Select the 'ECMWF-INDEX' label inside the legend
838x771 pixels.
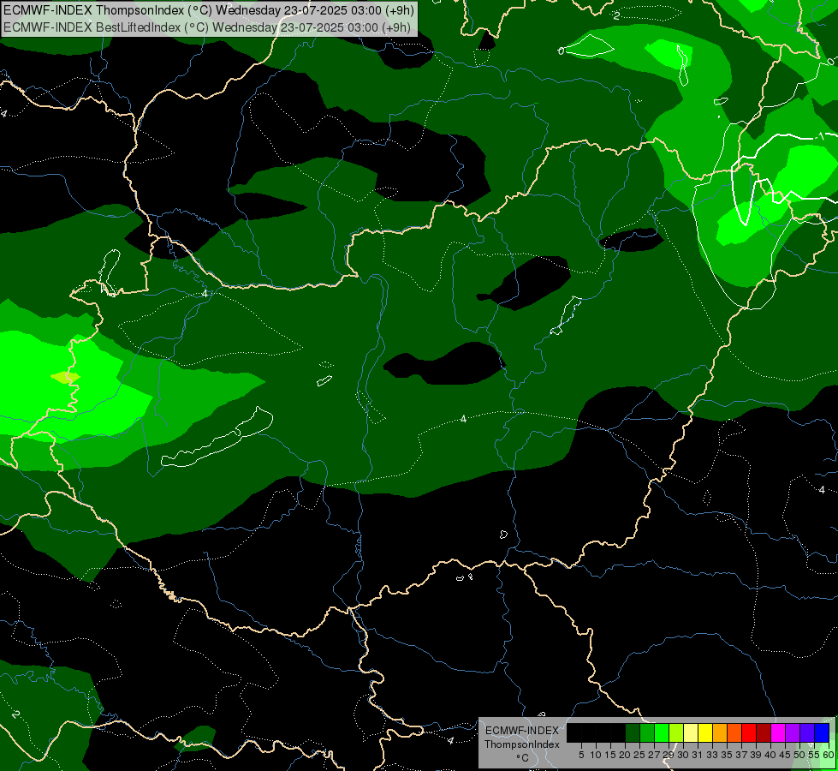[522, 731]
